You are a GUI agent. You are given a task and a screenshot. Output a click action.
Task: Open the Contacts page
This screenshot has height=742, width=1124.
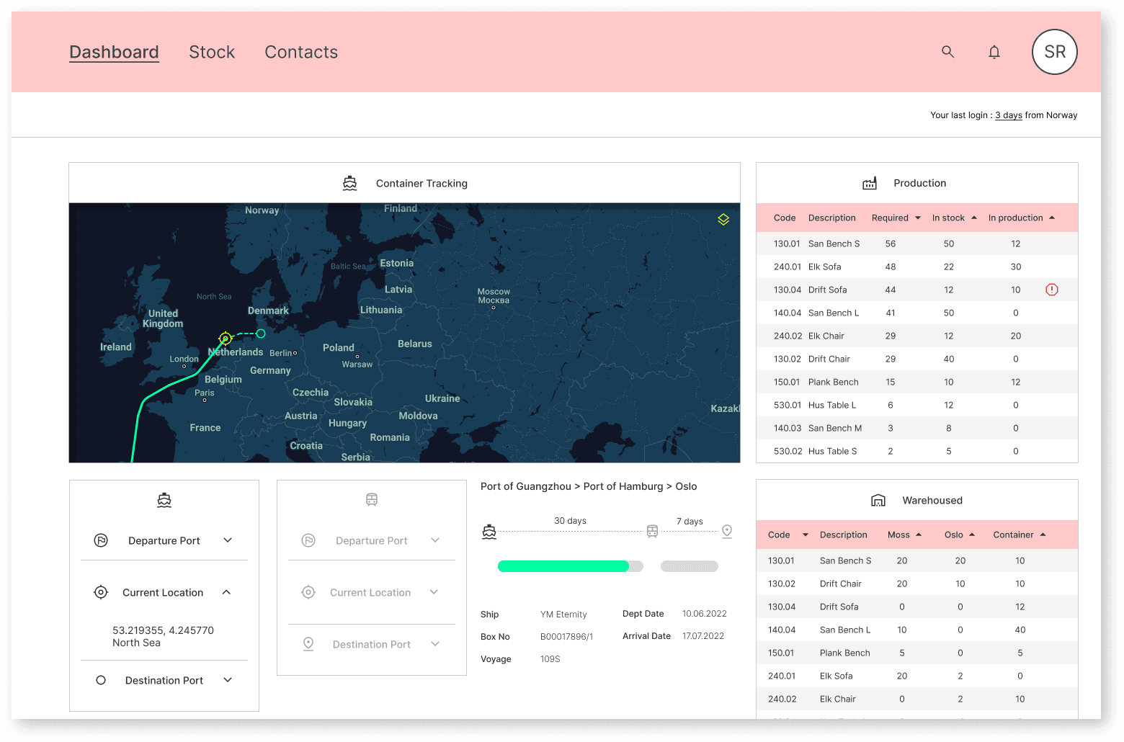tap(301, 52)
